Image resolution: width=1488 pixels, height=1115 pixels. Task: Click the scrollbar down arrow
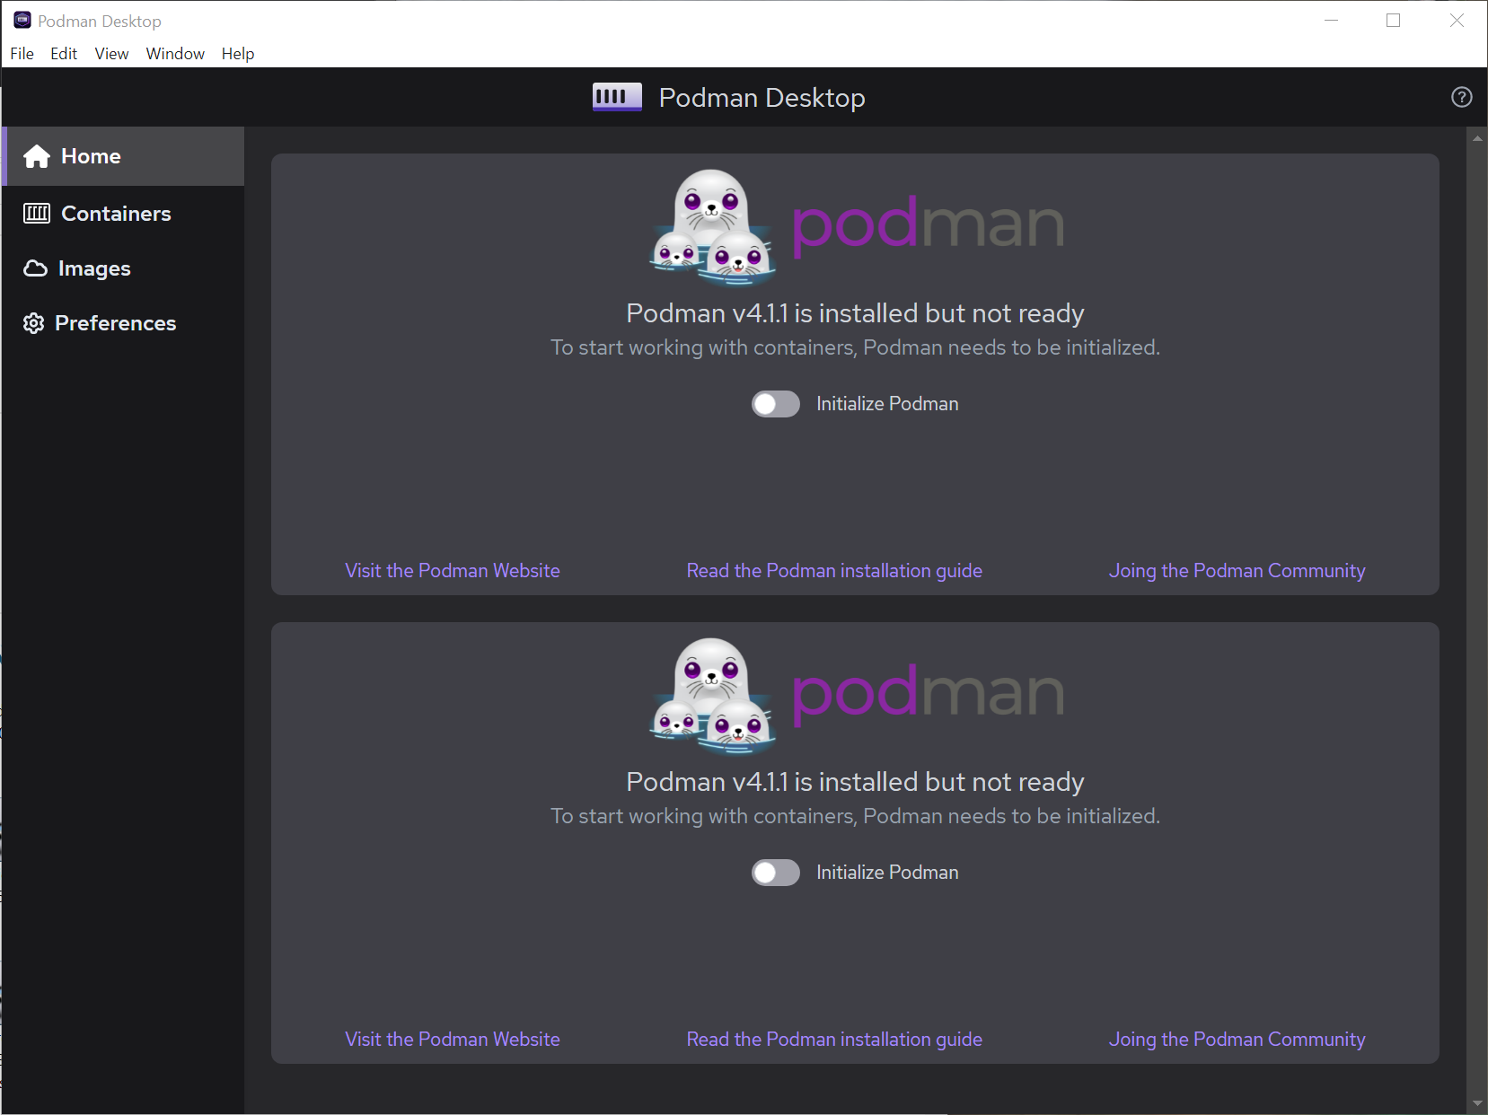pos(1475,1104)
